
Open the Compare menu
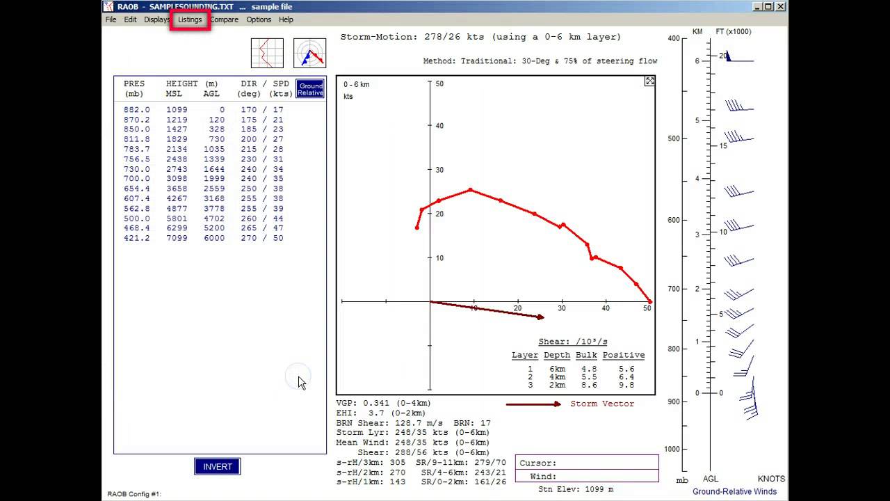[x=224, y=19]
